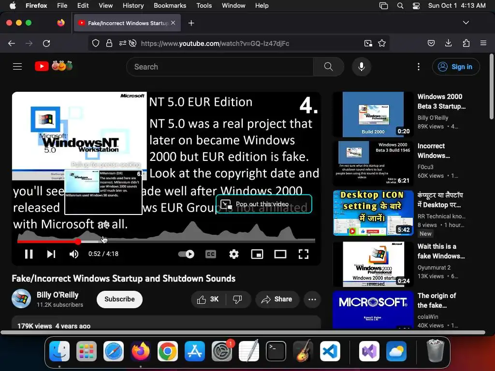Open Billy O'Reilly channel avatar
Screen dimensions: 495x371
point(21,299)
